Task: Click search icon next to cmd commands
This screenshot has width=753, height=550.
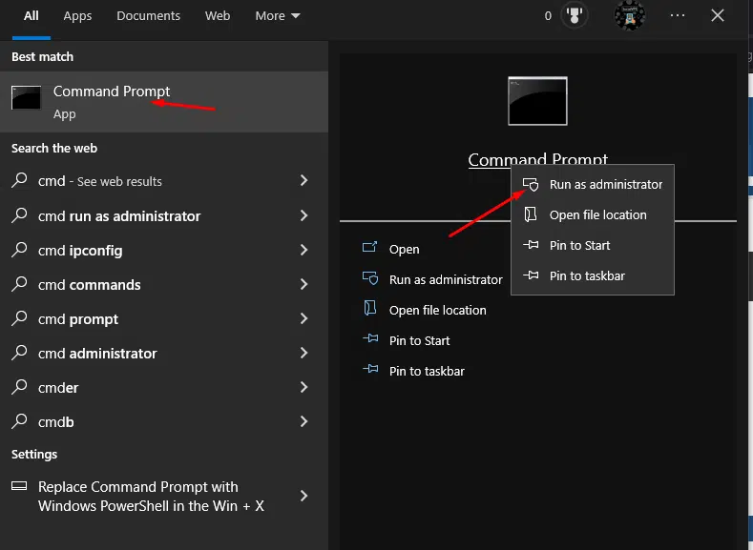Action: pos(19,284)
